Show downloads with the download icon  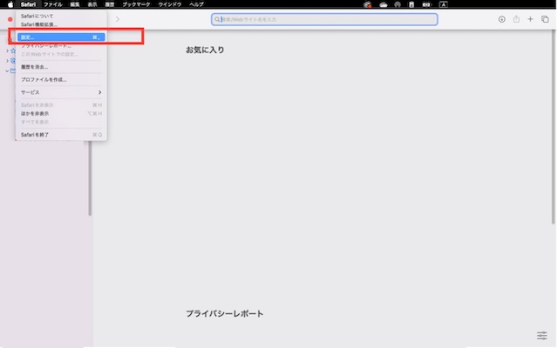[501, 19]
